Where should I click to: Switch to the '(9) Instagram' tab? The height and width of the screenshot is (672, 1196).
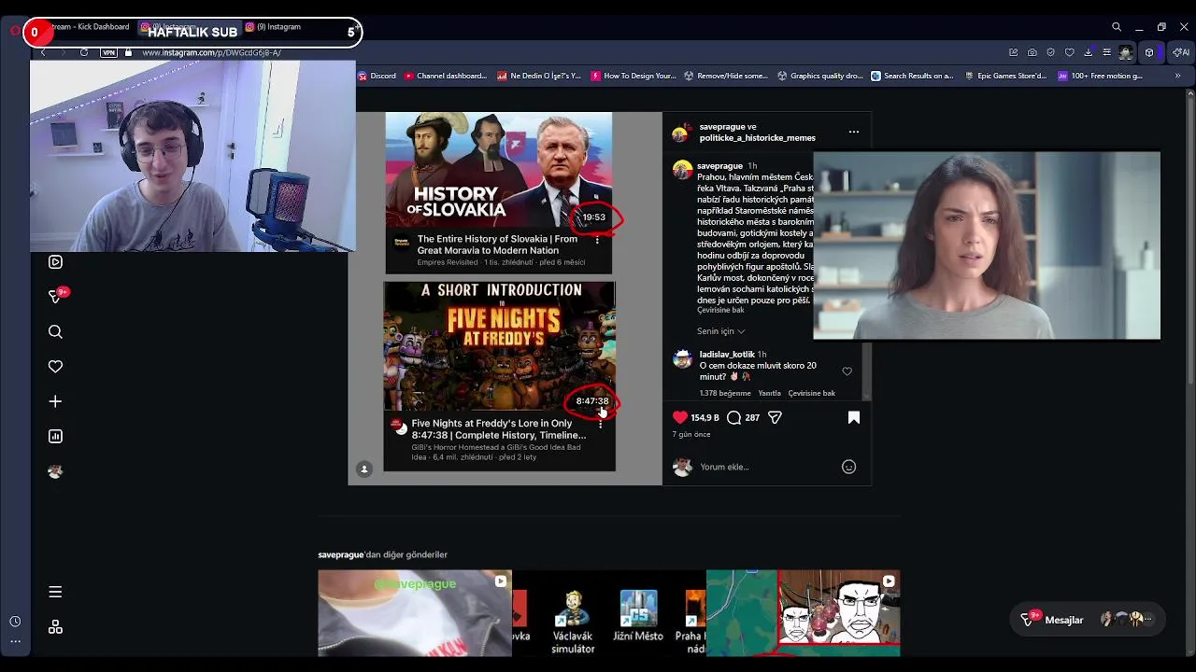click(x=273, y=27)
